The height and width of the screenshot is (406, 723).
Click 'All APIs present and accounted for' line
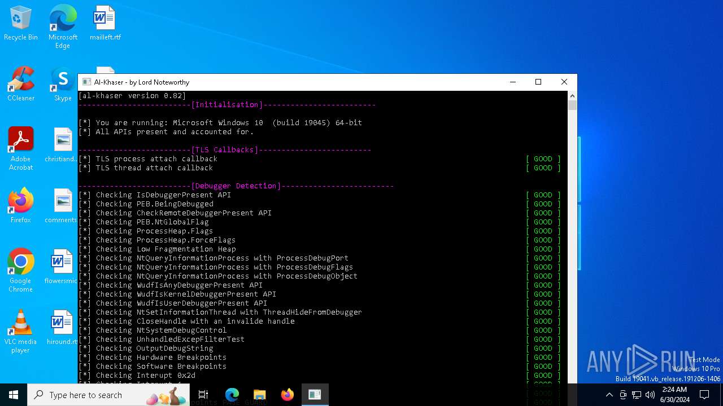pos(166,132)
